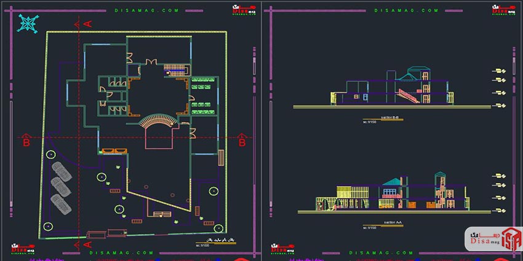
Task: Click the teal pitched roof in section A-A
Action: [x=391, y=181]
